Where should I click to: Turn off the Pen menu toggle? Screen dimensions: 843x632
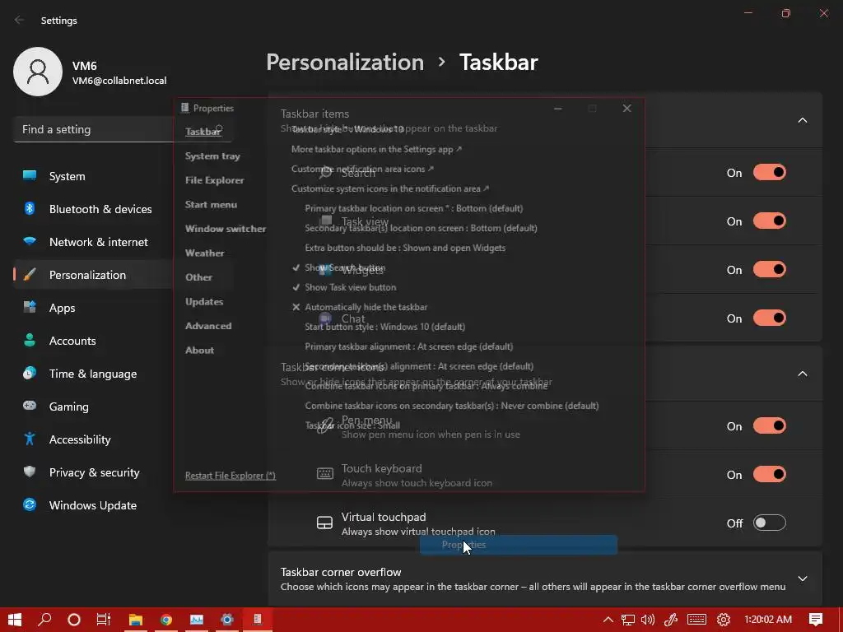770,425
